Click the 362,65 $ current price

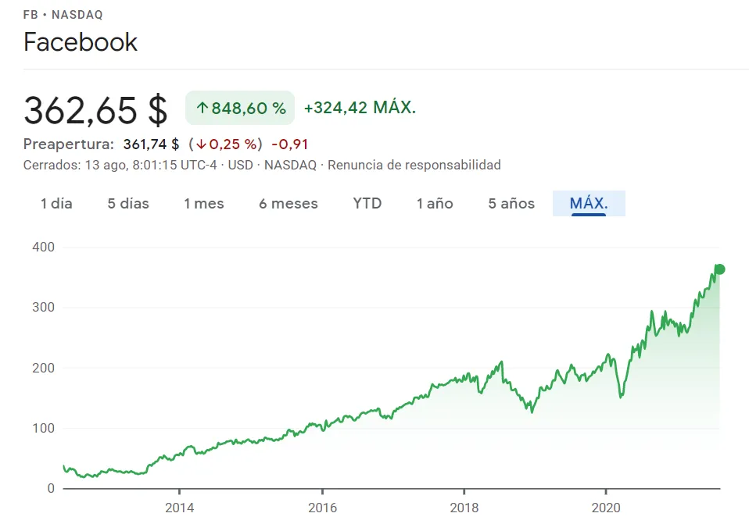tap(95, 110)
